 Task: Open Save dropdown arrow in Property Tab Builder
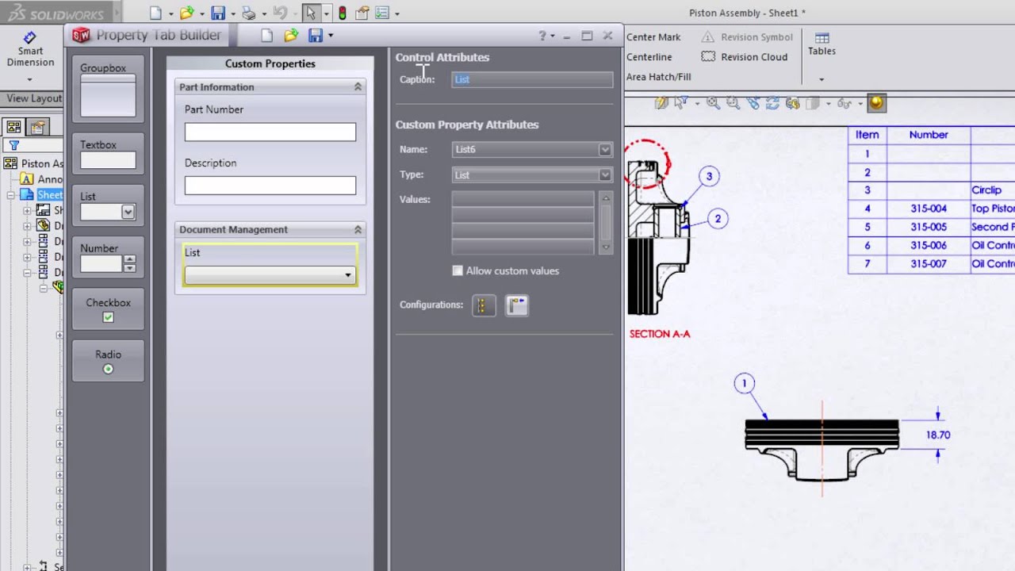tap(331, 35)
